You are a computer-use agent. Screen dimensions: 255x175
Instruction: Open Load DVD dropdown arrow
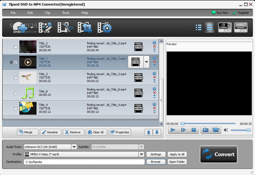click(x=32, y=28)
